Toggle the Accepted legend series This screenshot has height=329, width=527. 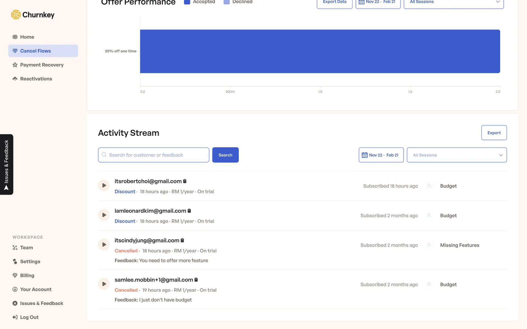pyautogui.click(x=200, y=2)
